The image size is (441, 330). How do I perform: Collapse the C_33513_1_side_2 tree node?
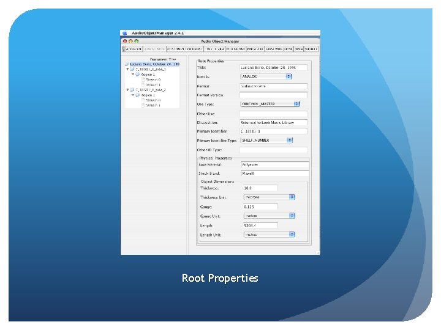127,90
